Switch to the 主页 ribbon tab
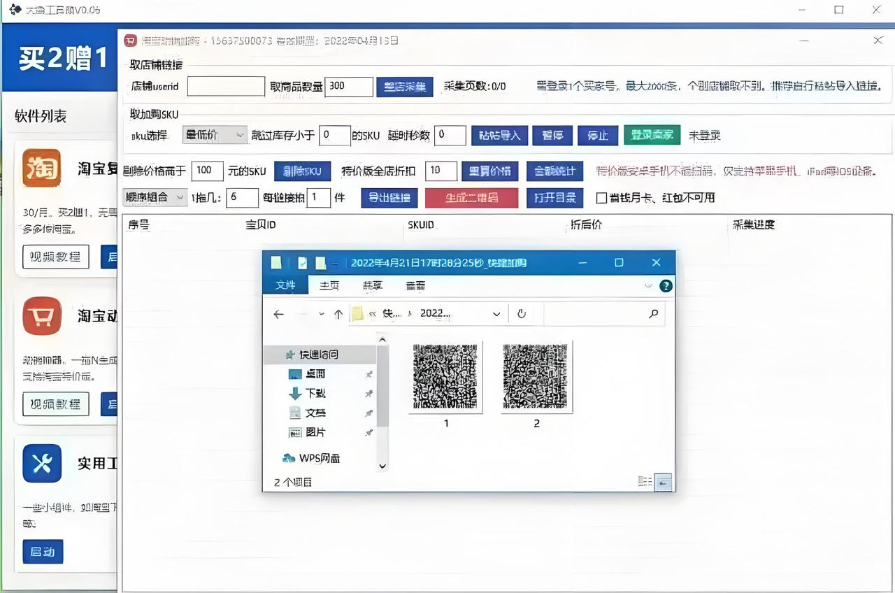The width and height of the screenshot is (895, 593). 329,285
